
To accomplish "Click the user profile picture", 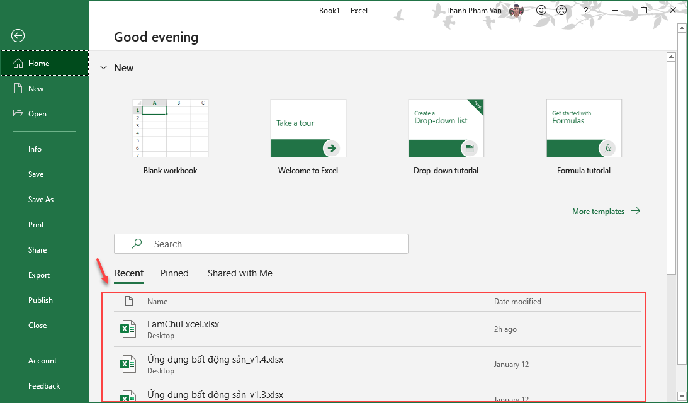I will coord(516,10).
